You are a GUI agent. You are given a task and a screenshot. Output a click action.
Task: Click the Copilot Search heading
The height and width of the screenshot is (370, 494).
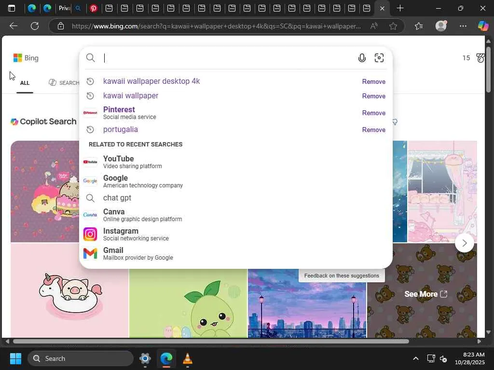pyautogui.click(x=43, y=121)
